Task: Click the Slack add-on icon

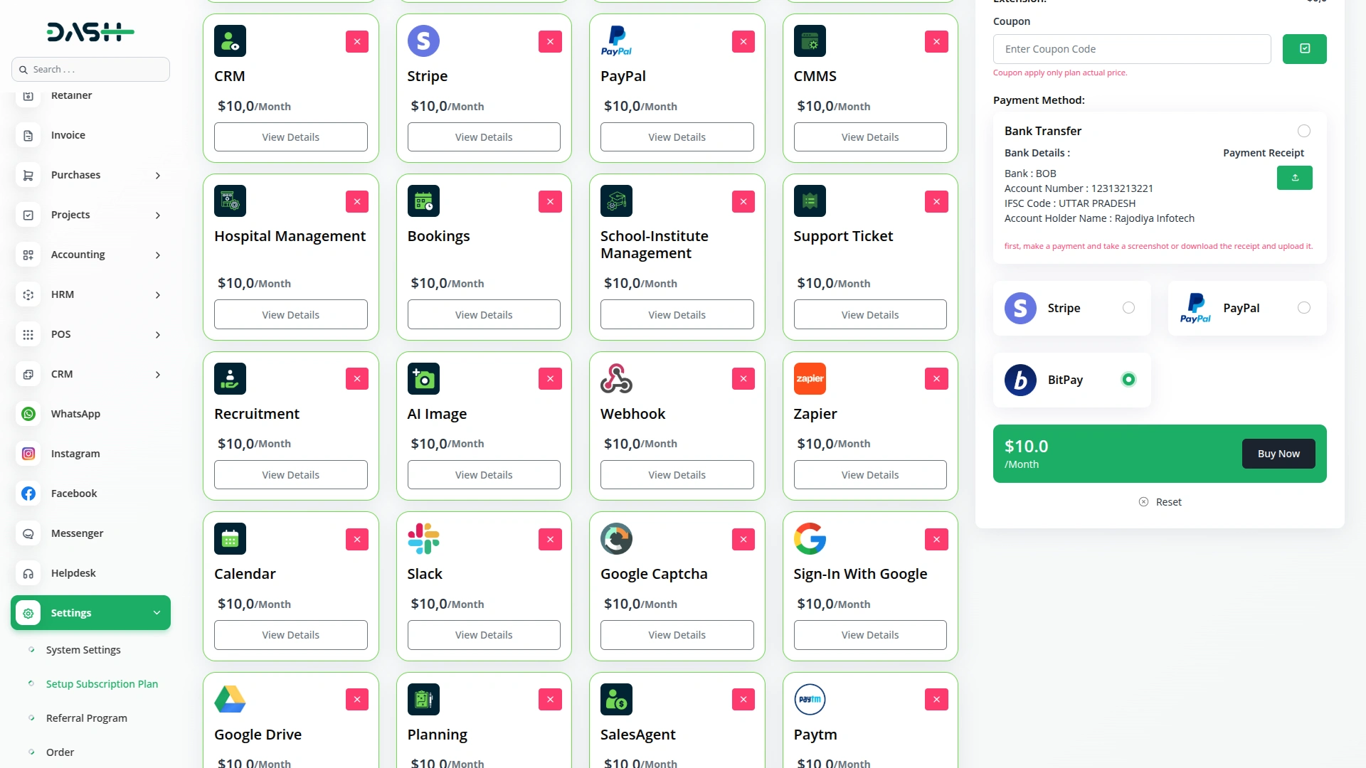Action: (x=423, y=538)
